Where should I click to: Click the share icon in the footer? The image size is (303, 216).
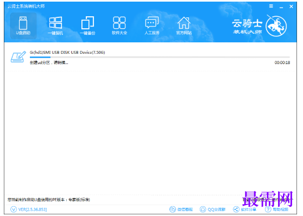(x=236, y=209)
